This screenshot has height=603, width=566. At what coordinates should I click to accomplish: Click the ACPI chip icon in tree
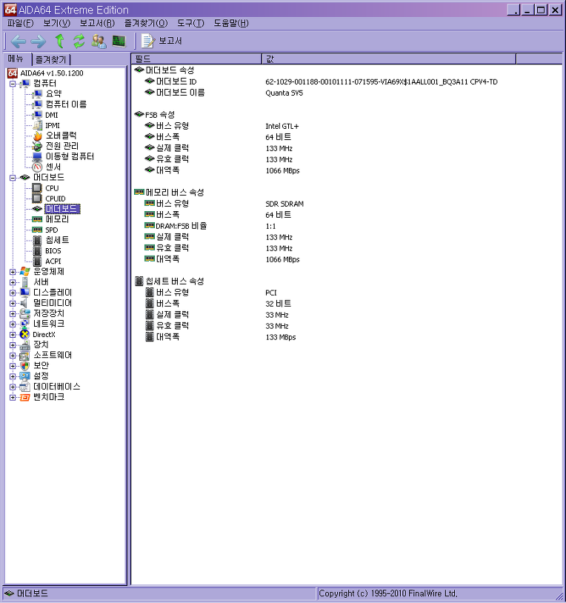click(x=37, y=261)
